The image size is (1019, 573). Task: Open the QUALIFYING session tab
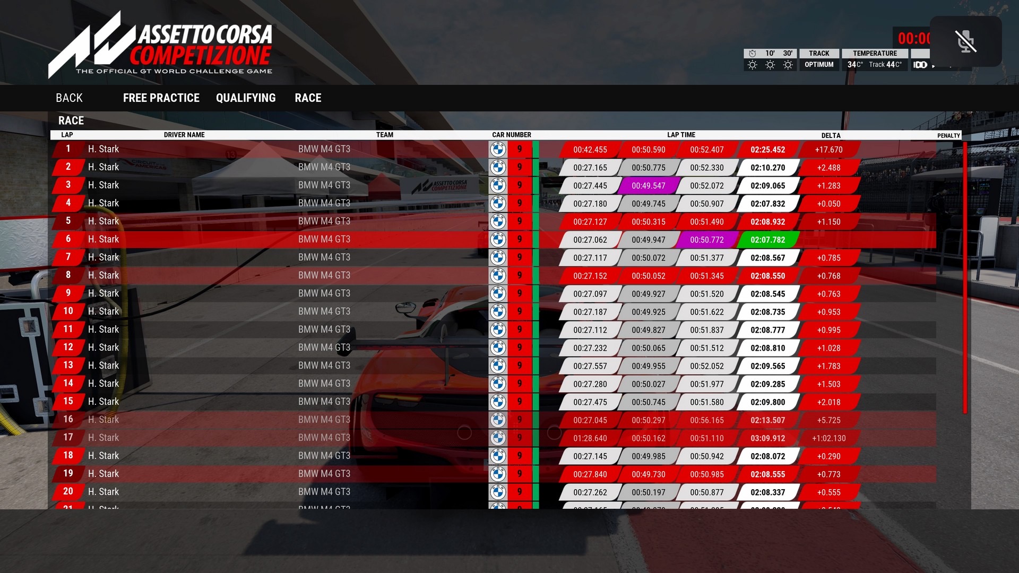click(x=246, y=98)
